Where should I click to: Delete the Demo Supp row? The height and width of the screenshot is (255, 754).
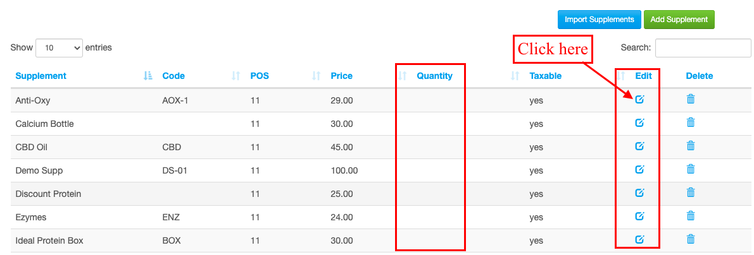coord(691,169)
